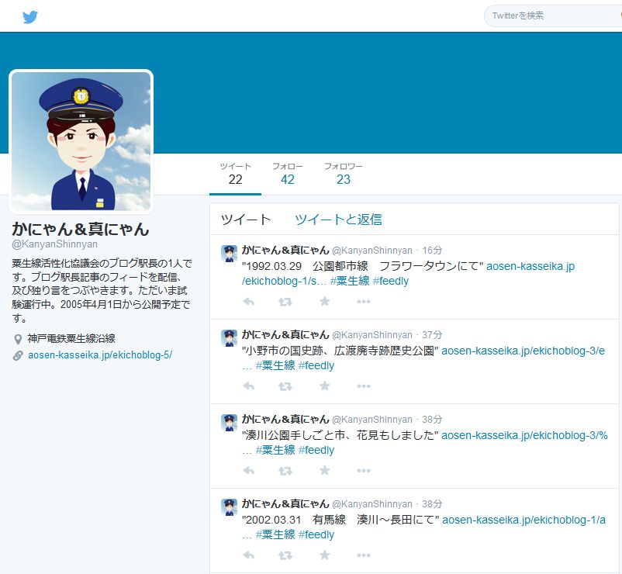Open ekichoblog-3/% link in 湊川公園 tweet
The width and height of the screenshot is (622, 574).
coord(524,435)
